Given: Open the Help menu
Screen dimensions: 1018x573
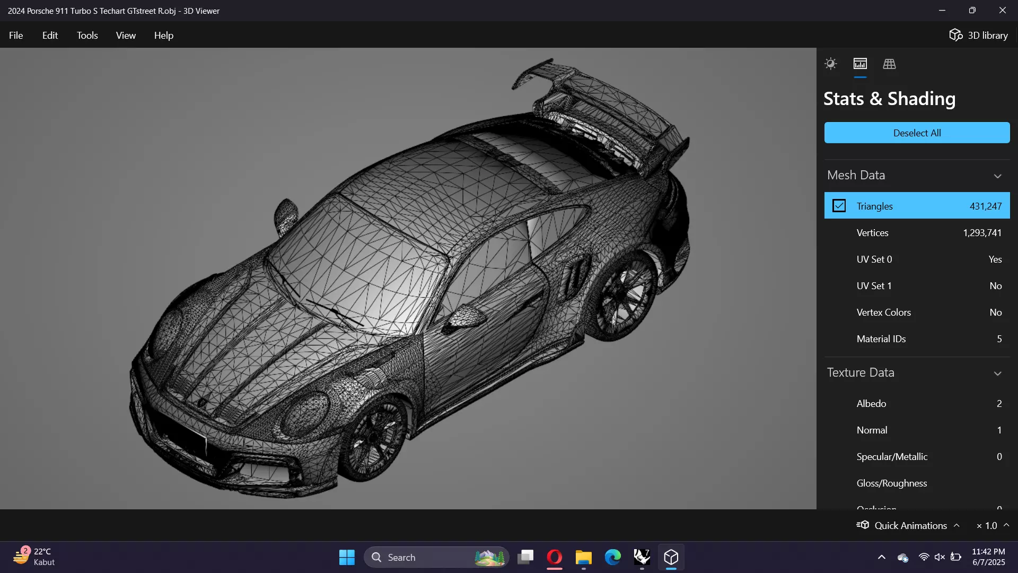Looking at the screenshot, I should (164, 35).
